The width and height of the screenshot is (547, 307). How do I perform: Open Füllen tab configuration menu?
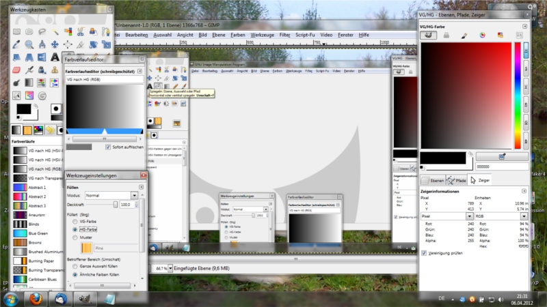(142, 187)
